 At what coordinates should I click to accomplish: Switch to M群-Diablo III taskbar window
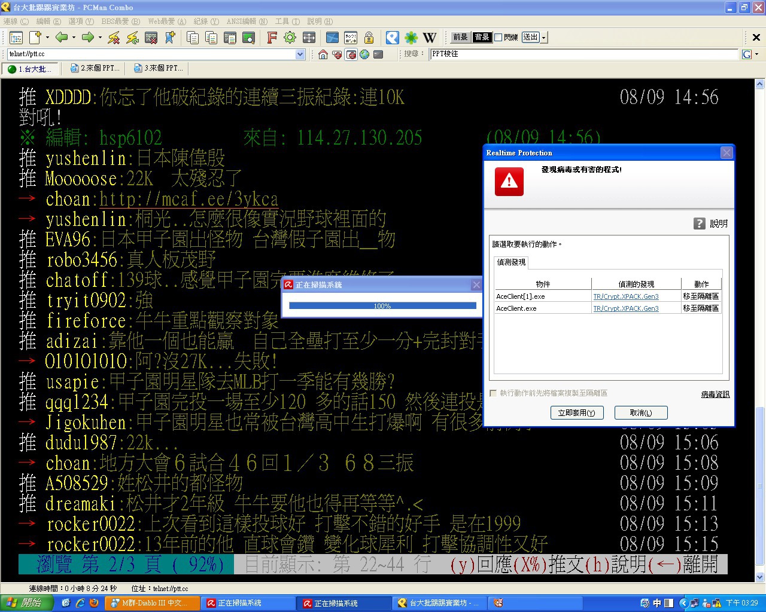pos(152,603)
